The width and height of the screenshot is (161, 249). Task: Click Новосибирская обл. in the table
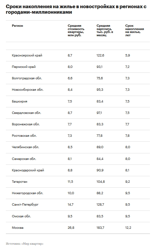point(28,90)
